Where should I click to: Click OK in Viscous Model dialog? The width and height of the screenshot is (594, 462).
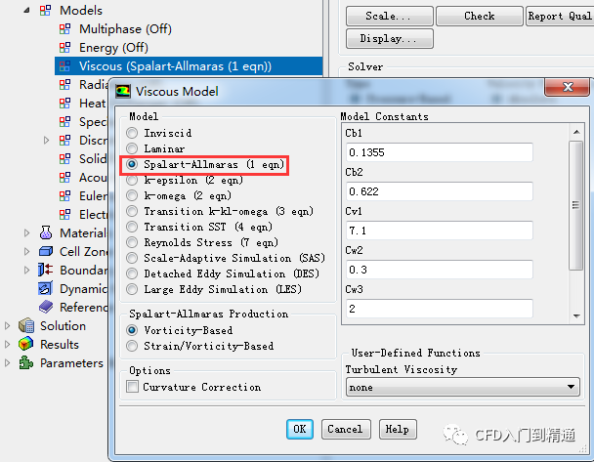click(x=300, y=429)
